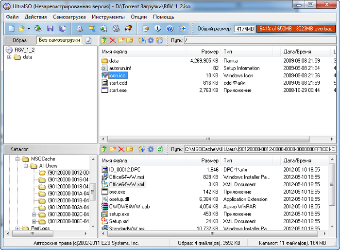The height and width of the screenshot is (250, 340).
Task: Open dropdown arrow next to Open folder icon
Action: pos(29,29)
